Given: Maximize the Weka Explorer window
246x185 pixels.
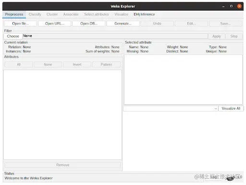Looking at the screenshot, I should tap(231, 6).
